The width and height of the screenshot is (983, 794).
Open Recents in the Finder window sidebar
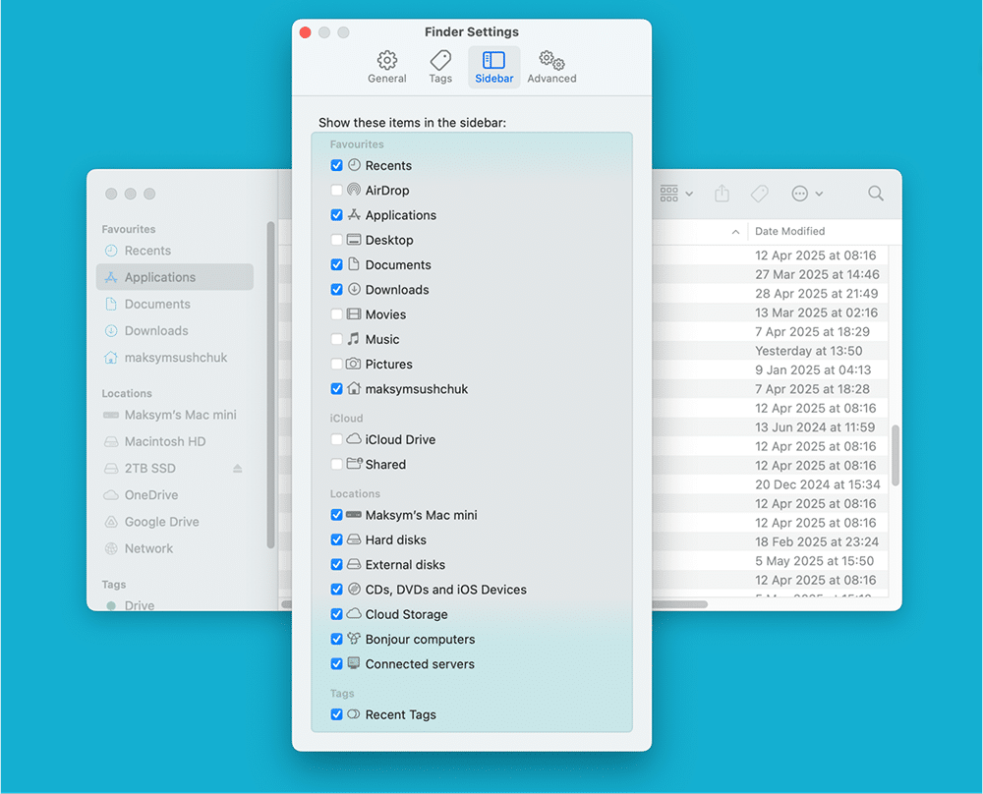point(174,251)
